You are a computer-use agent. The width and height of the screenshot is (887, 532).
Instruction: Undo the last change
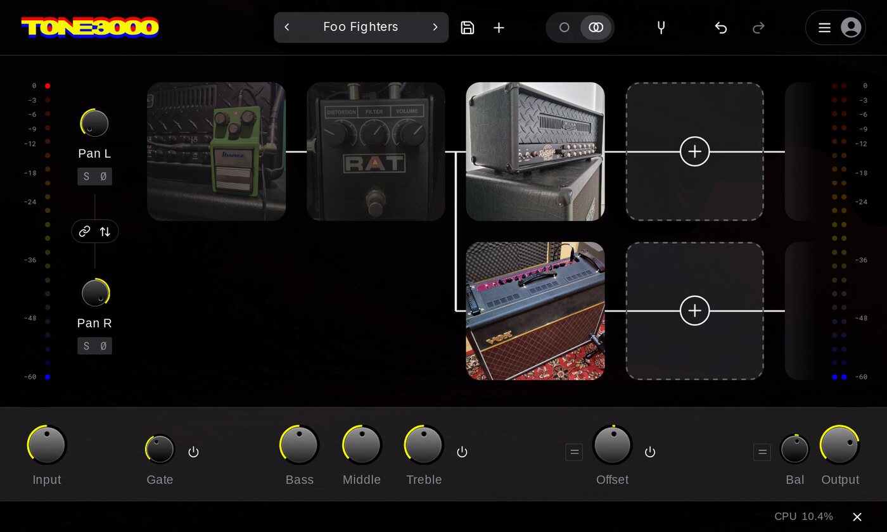[720, 27]
